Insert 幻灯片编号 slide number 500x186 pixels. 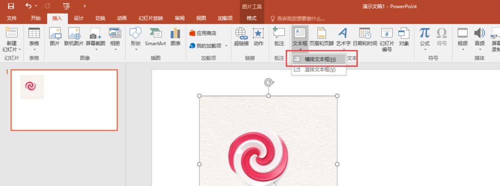point(387,39)
